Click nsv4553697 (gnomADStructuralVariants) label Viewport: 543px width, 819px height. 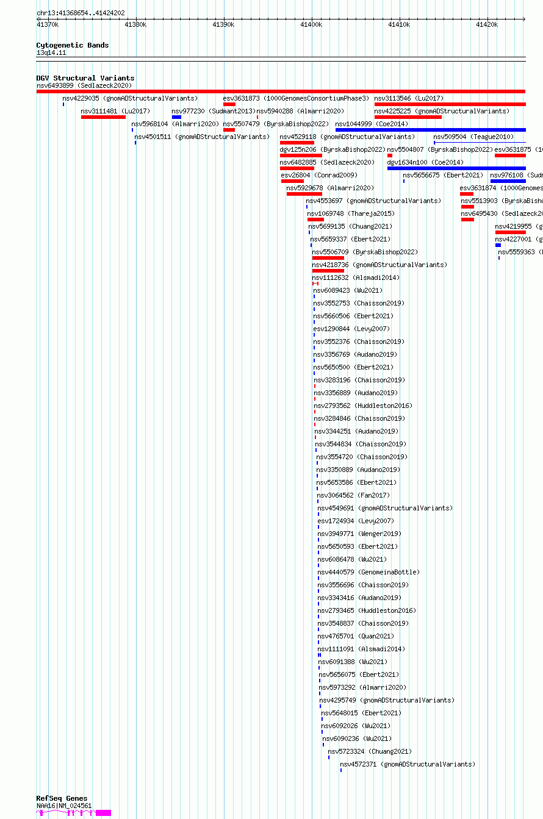tap(373, 201)
